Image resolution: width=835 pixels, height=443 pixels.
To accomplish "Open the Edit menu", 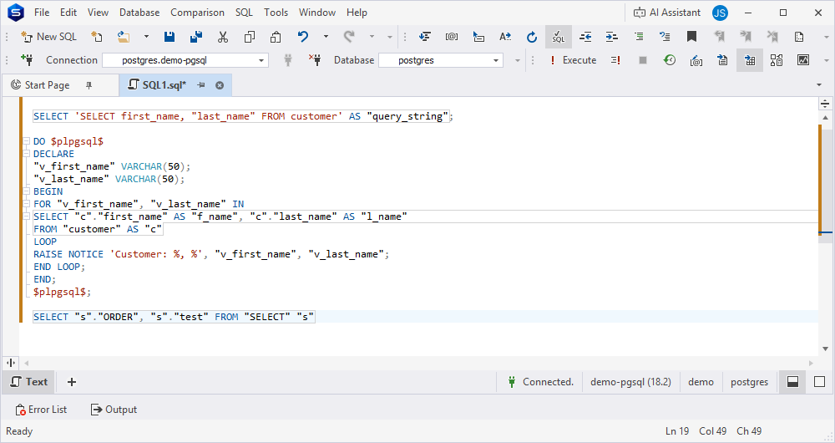I will pos(68,13).
